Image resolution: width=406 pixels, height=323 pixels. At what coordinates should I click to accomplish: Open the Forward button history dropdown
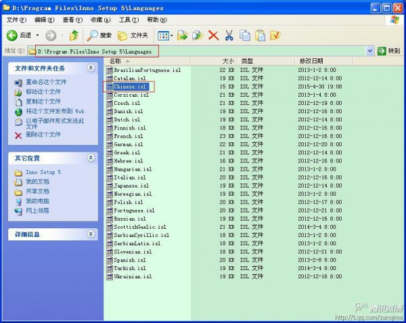pos(62,35)
